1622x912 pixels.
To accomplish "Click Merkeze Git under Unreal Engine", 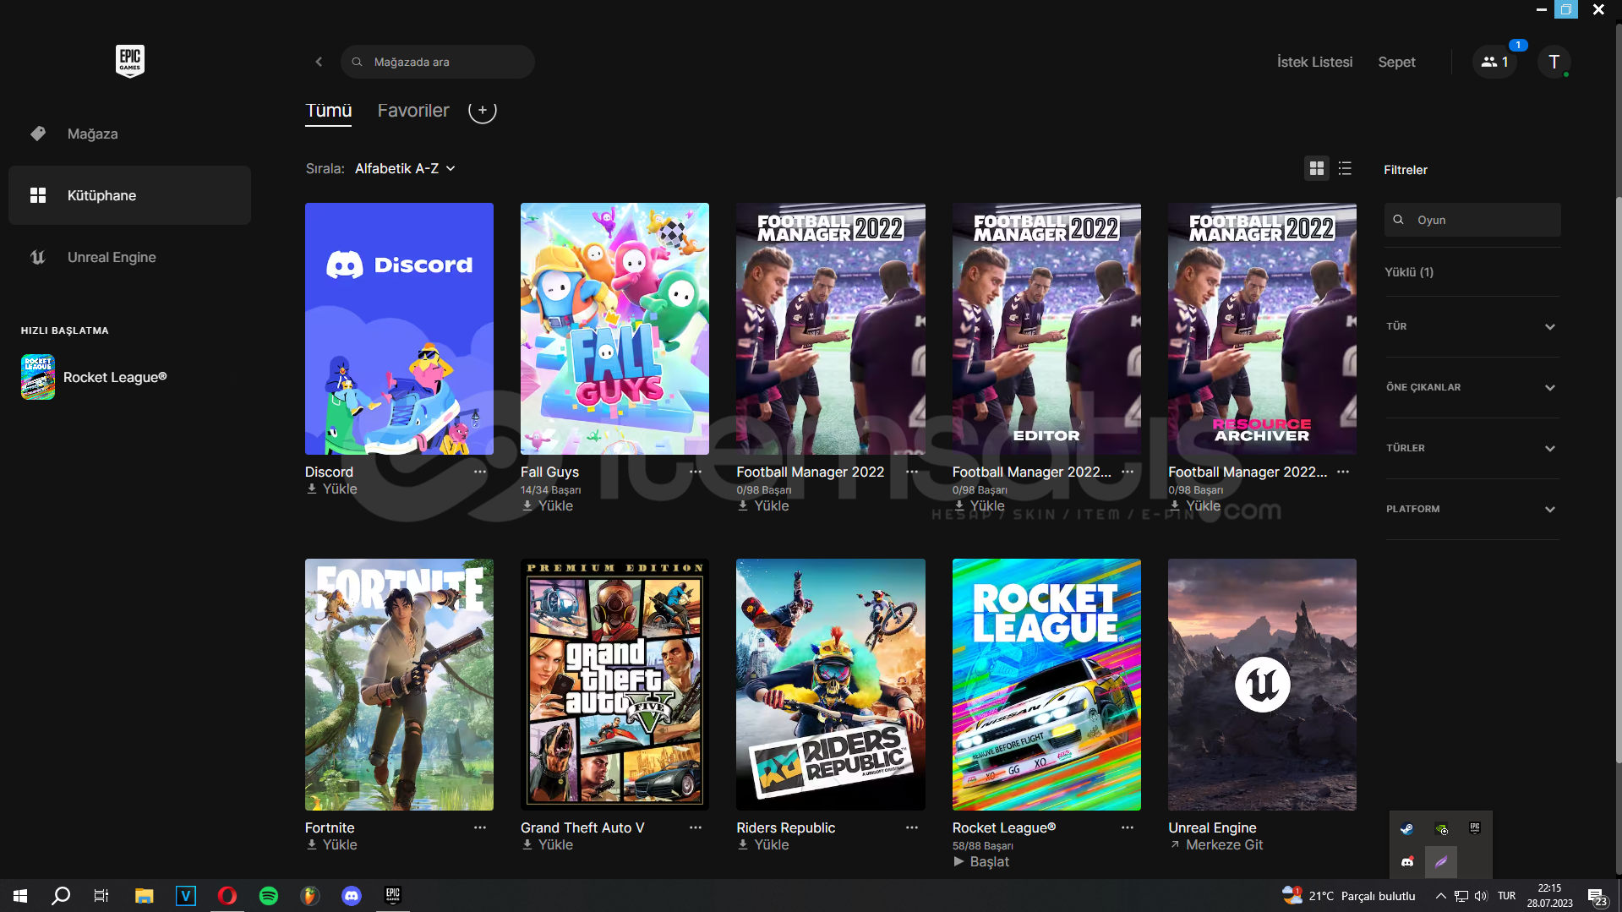I will 1216,844.
